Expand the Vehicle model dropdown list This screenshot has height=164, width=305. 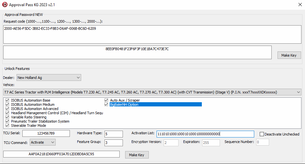[x=152, y=92]
